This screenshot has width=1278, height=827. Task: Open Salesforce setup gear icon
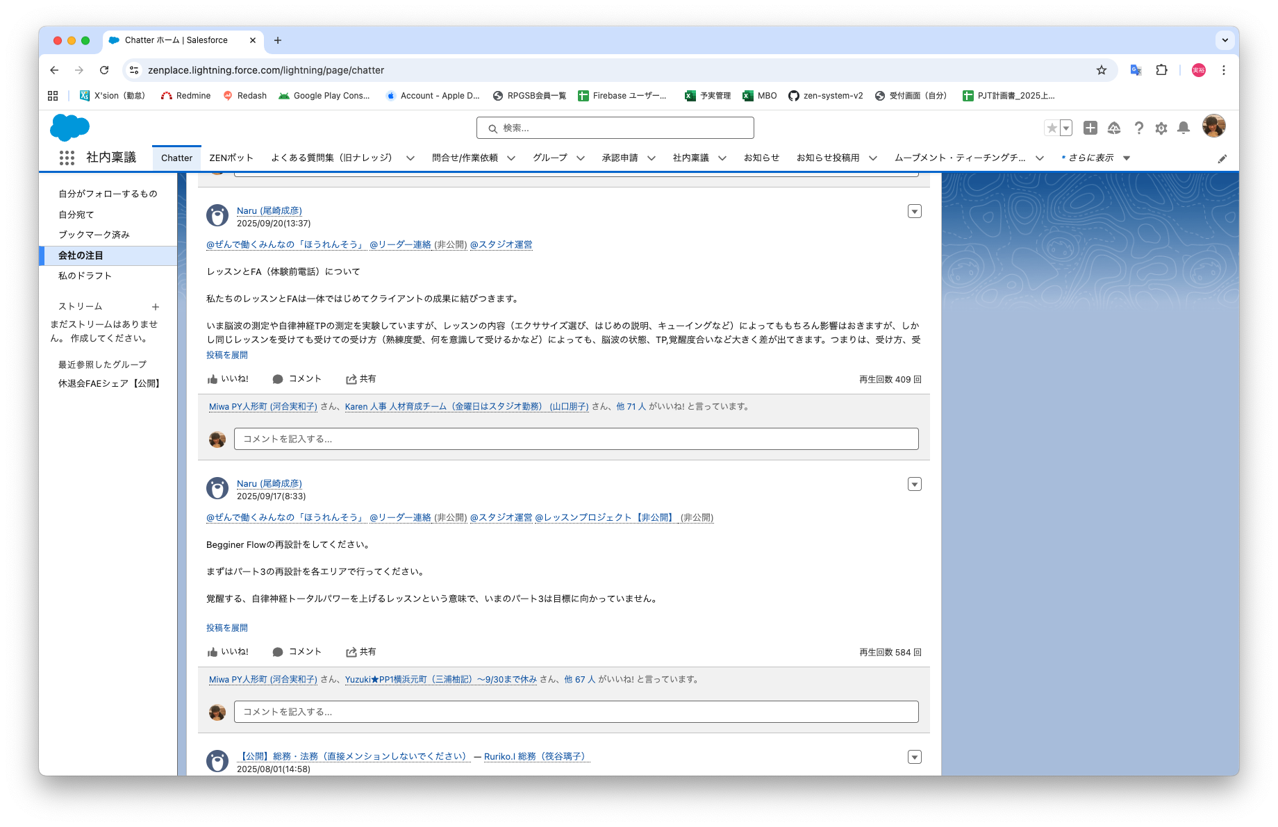pos(1161,128)
